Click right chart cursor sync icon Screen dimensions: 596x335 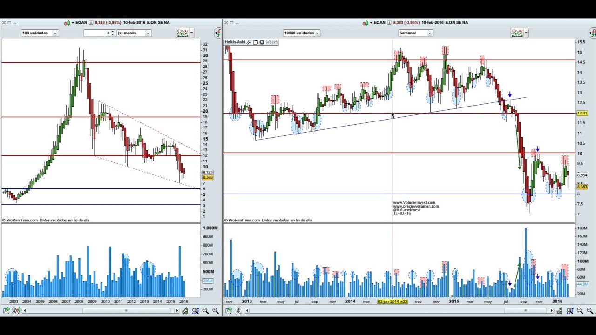[x=238, y=311]
